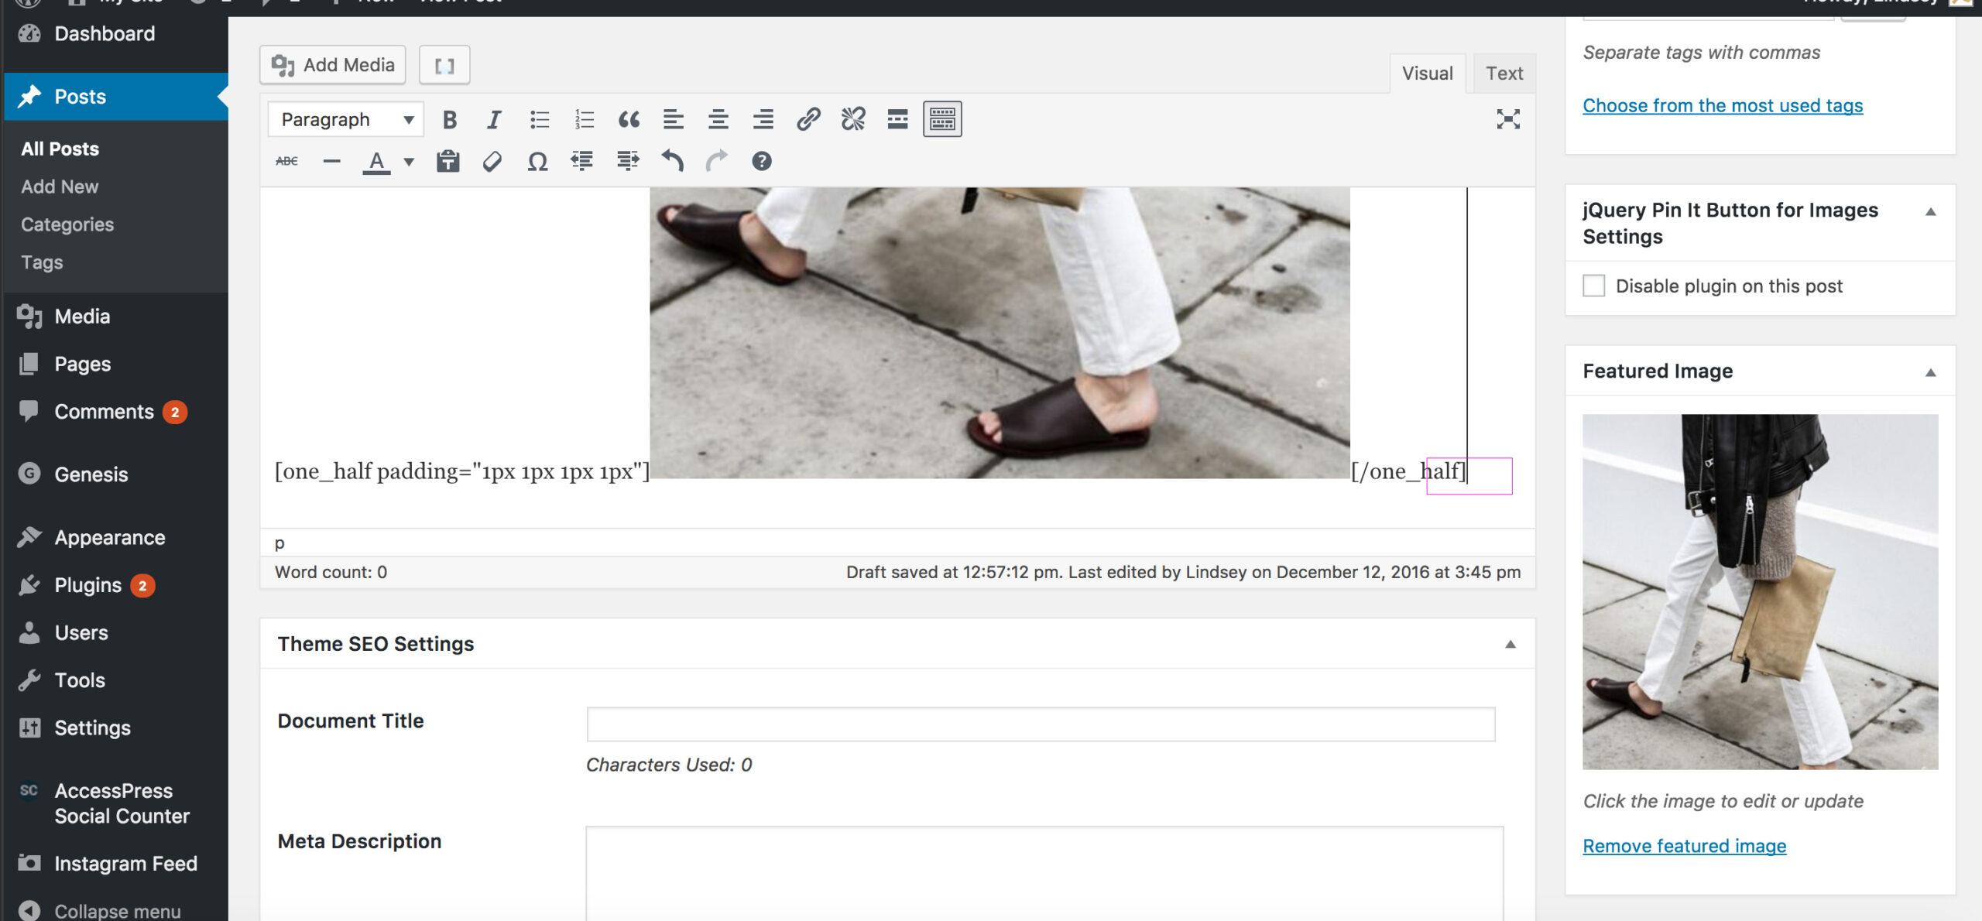
Task: Open keyboard shortcuts help
Action: (x=762, y=161)
